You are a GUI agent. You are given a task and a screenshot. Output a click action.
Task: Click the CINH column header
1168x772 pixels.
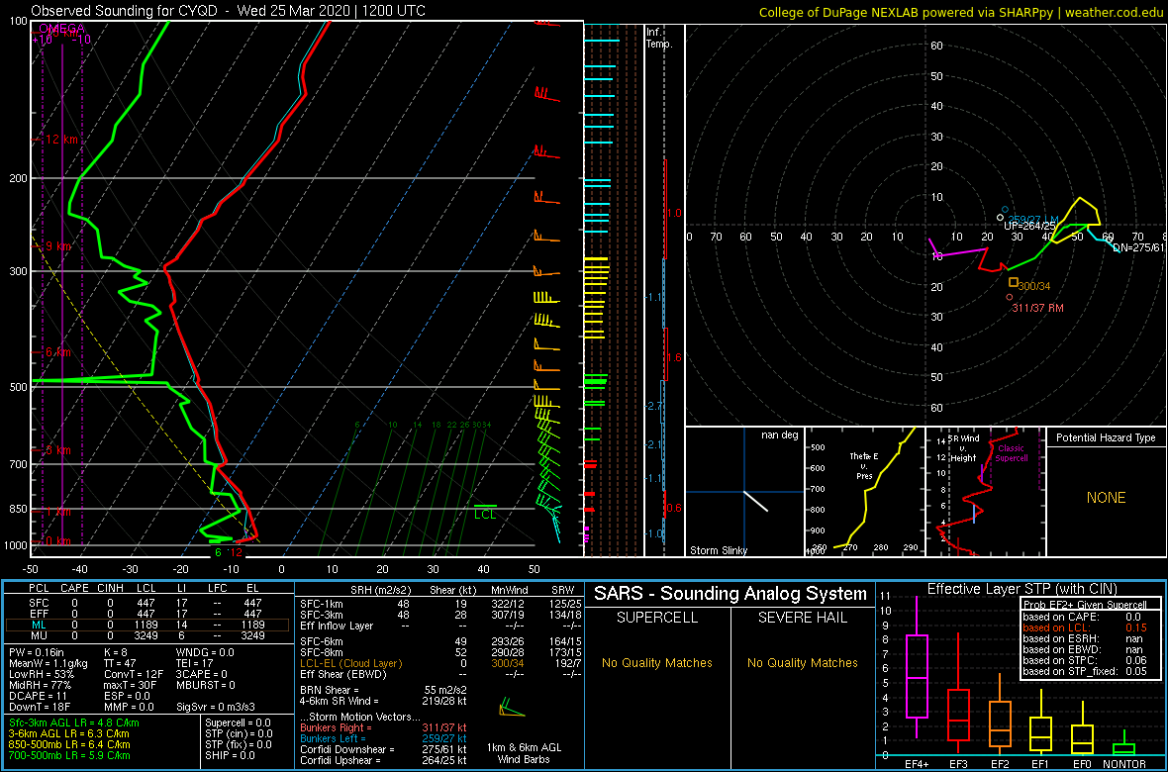point(109,589)
